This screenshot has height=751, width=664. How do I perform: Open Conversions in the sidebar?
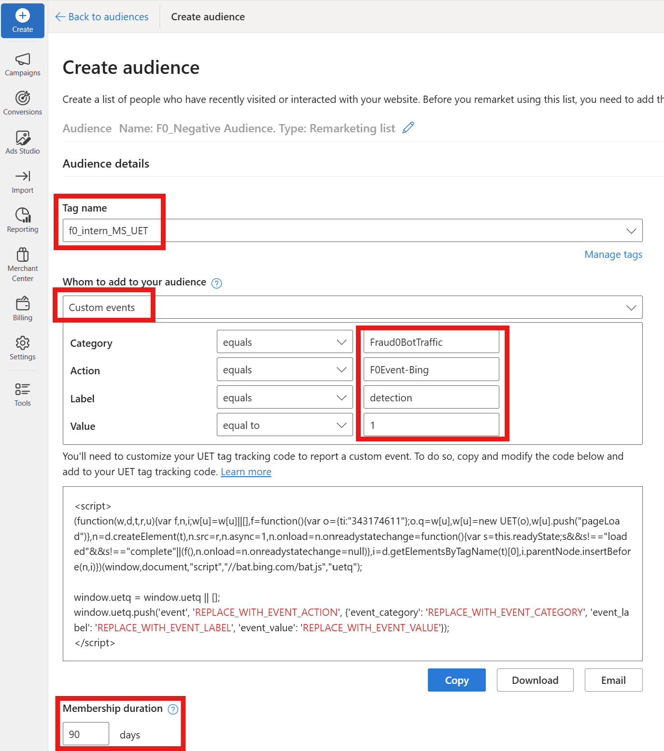click(23, 103)
